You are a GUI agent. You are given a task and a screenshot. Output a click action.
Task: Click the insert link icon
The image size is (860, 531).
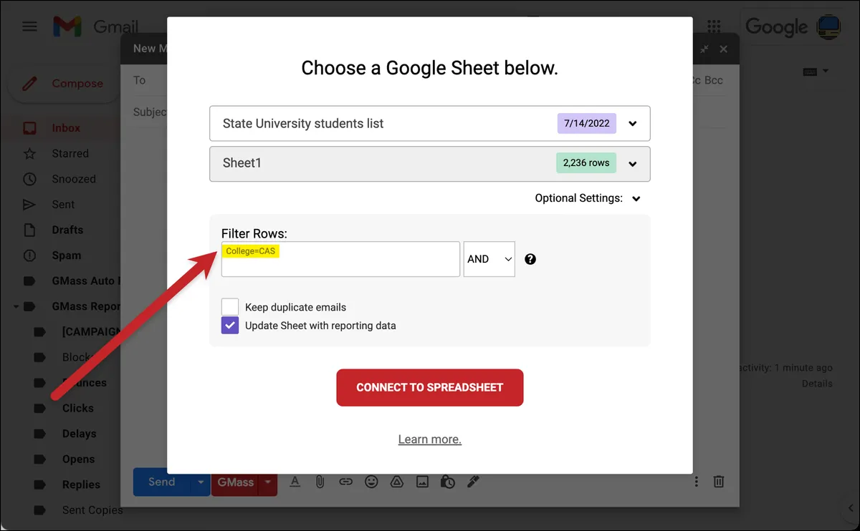[345, 482]
